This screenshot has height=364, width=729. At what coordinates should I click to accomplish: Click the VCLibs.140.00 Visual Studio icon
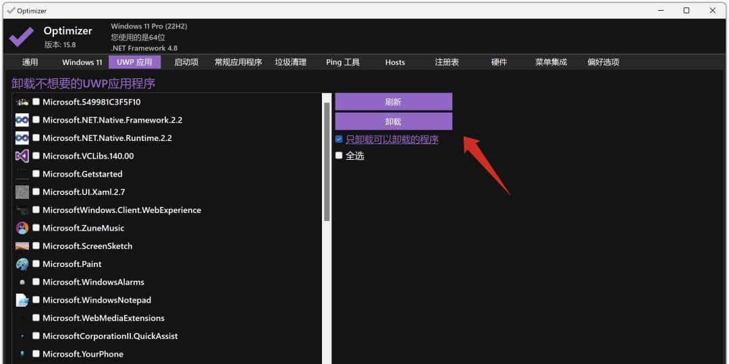coord(22,156)
